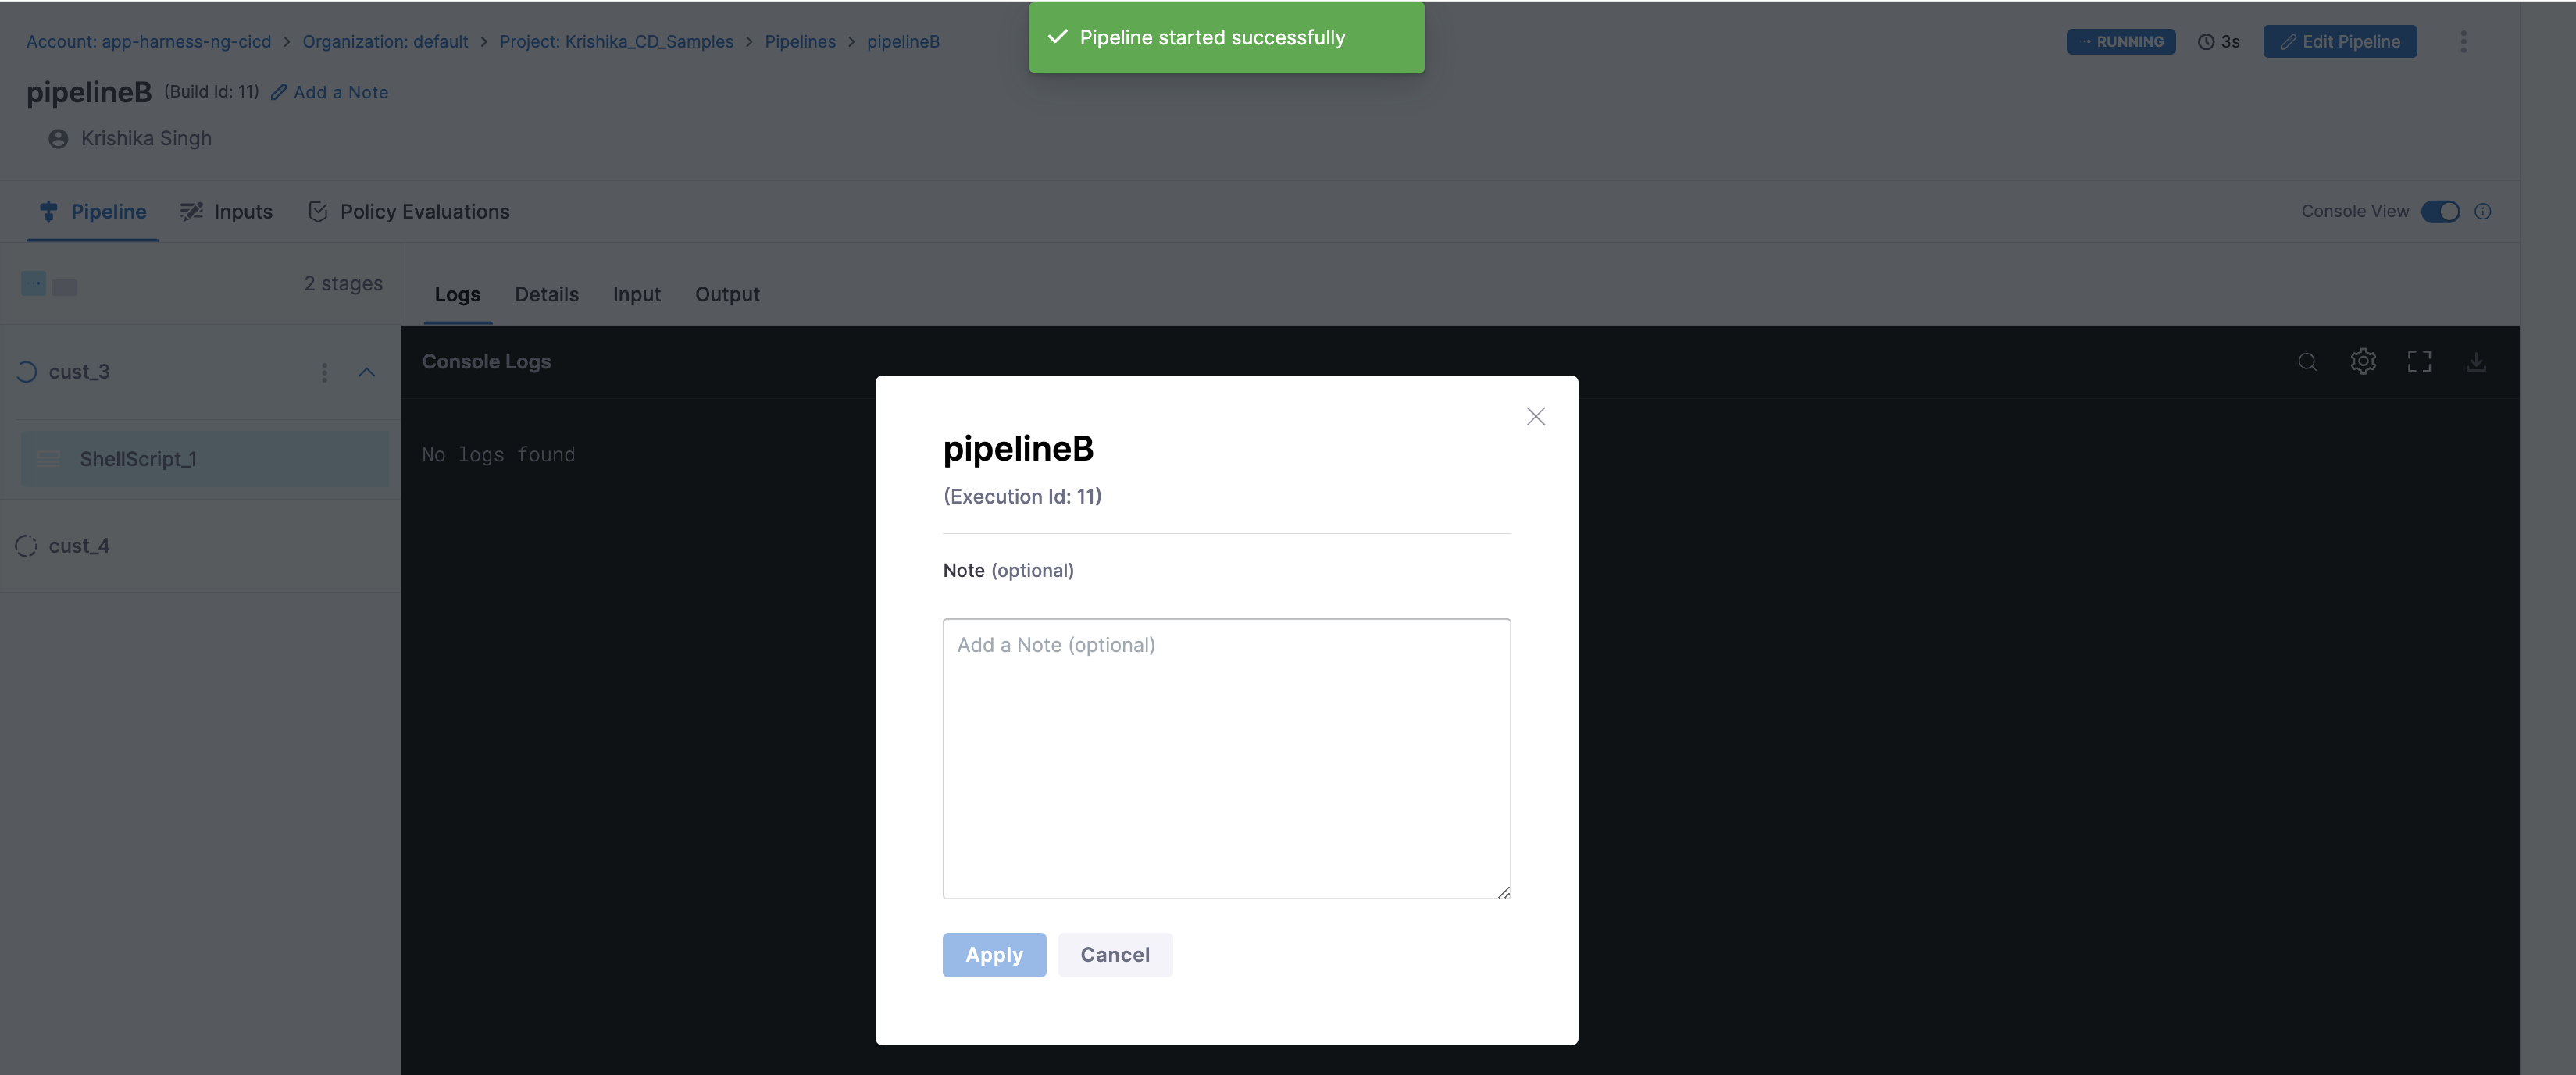Expand console logs to fullscreen
Viewport: 2576px width, 1075px height.
(2419, 361)
